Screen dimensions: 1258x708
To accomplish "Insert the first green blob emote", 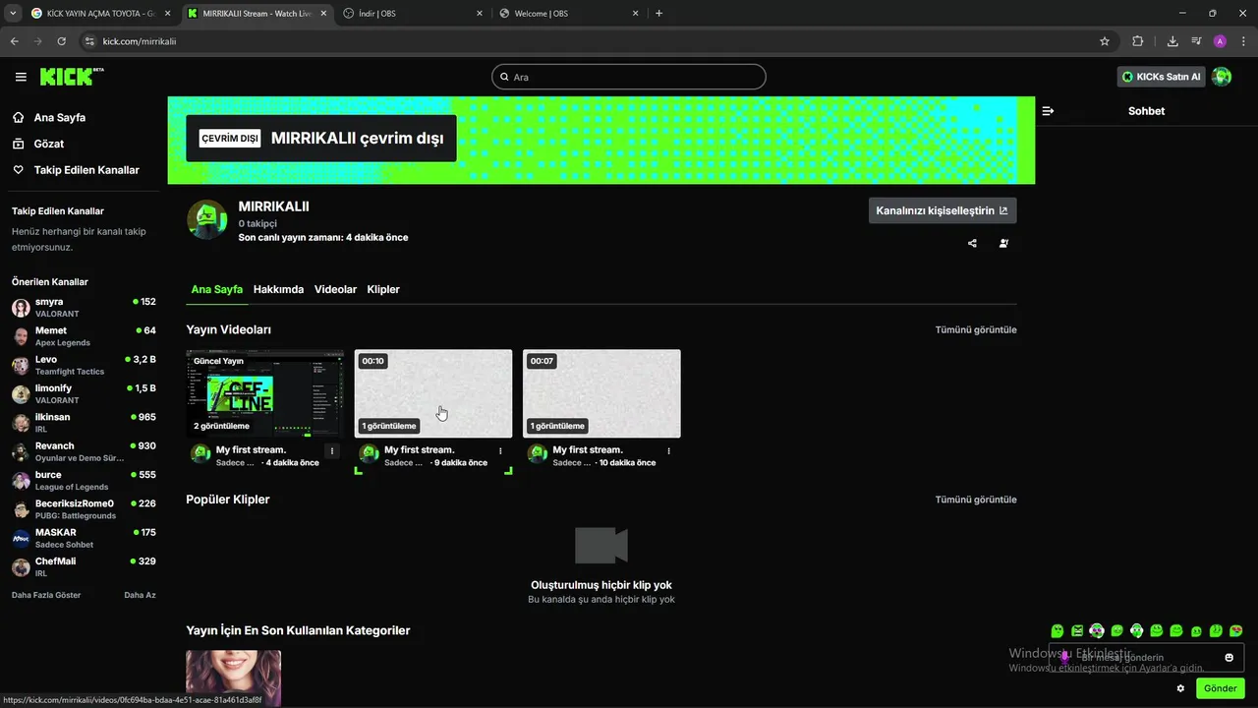I will coord(1058,631).
